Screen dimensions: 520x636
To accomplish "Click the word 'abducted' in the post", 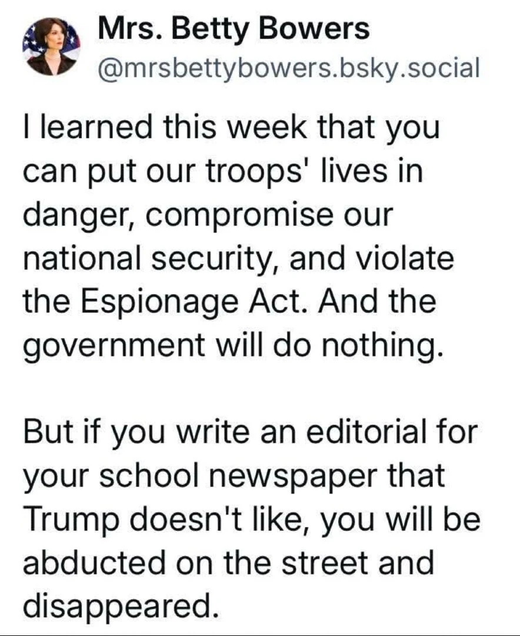I will pyautogui.click(x=94, y=563).
